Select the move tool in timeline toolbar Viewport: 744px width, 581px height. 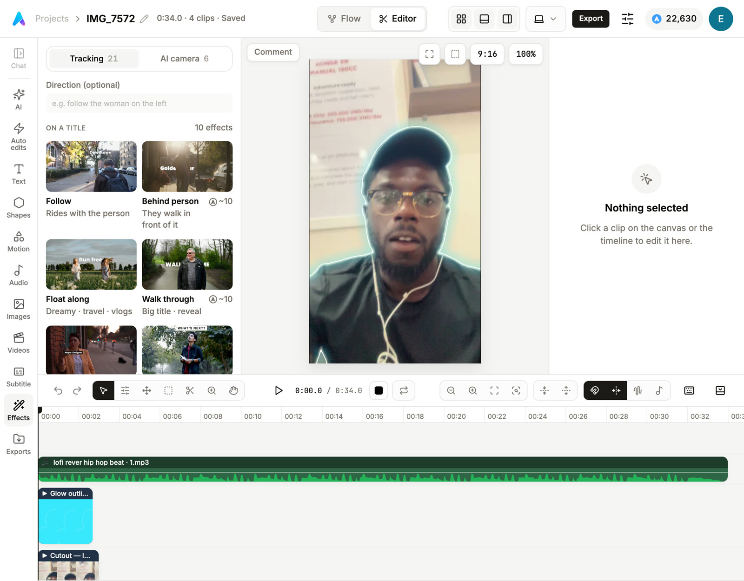pos(146,390)
